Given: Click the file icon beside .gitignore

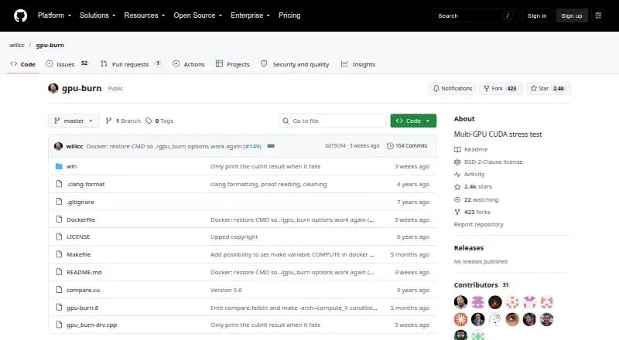Looking at the screenshot, I should click(x=59, y=202).
